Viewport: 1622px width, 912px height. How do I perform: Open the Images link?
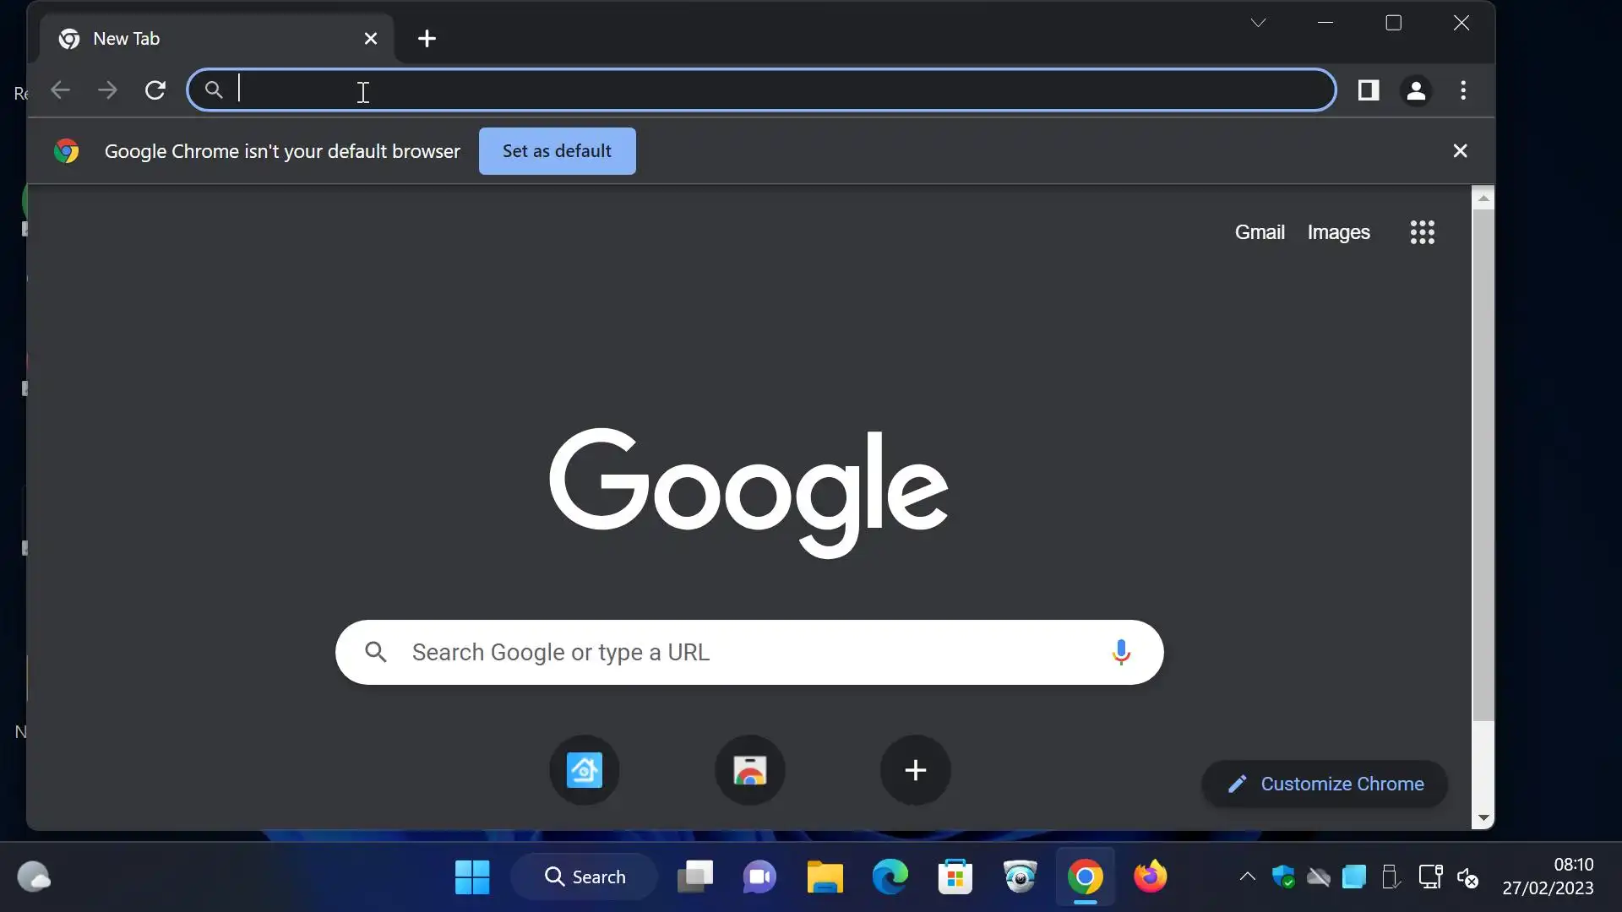(1338, 232)
